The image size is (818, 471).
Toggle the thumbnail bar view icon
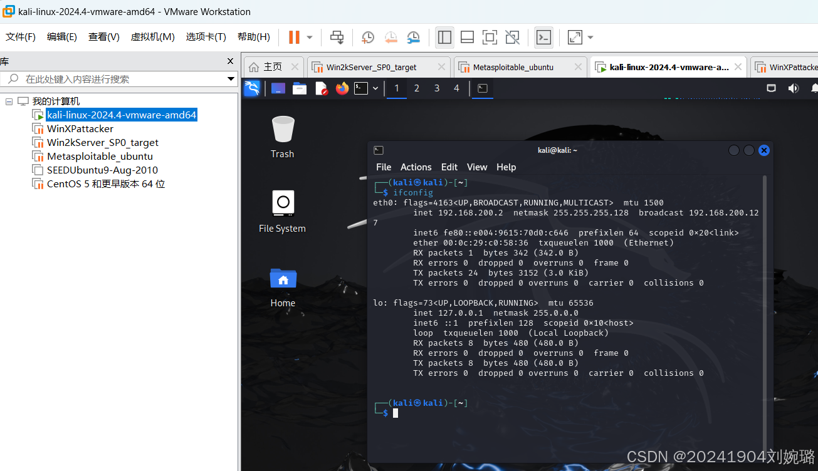click(467, 38)
